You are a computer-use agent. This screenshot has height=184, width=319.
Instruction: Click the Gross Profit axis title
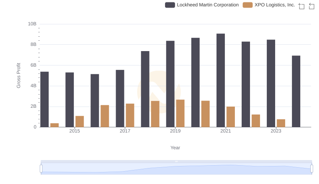(18, 75)
